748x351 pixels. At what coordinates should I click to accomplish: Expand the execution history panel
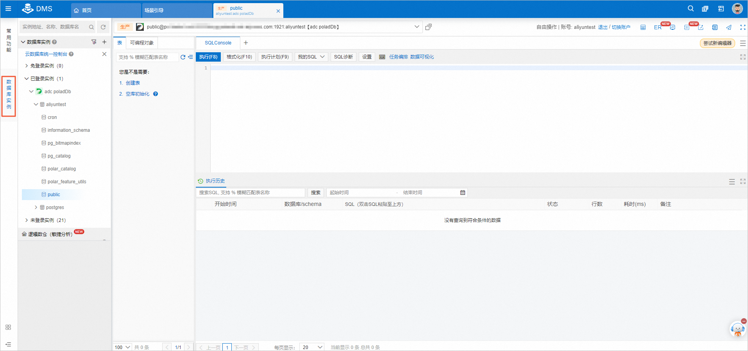tap(743, 181)
